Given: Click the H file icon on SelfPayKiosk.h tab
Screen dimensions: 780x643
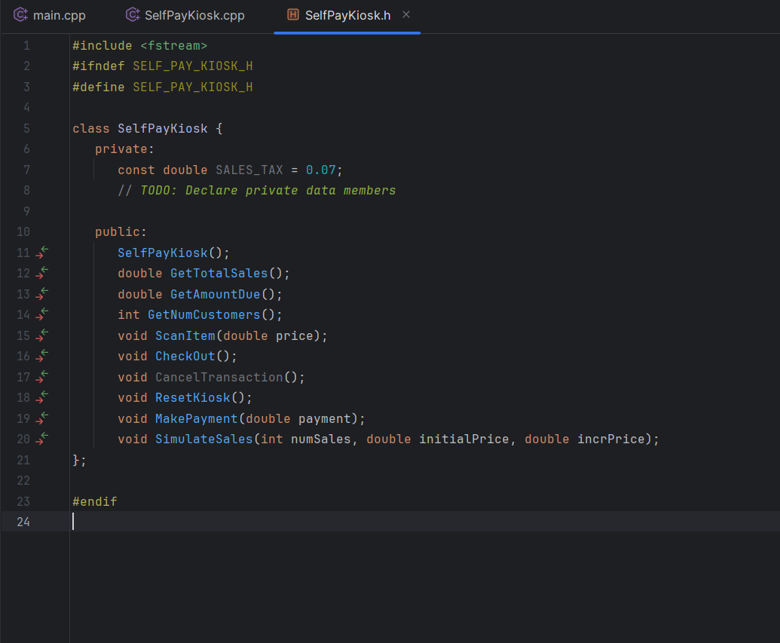Looking at the screenshot, I should tap(294, 14).
